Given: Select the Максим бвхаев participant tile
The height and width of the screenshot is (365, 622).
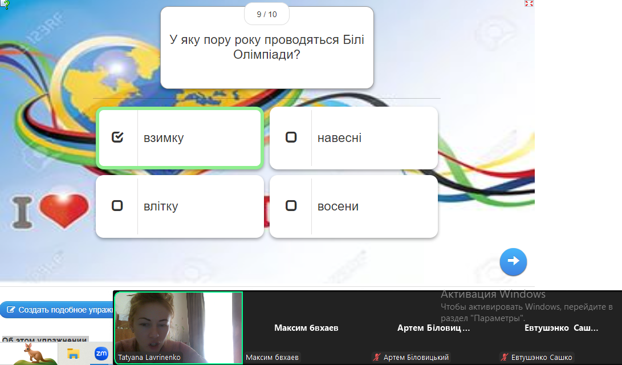Looking at the screenshot, I should [x=306, y=328].
